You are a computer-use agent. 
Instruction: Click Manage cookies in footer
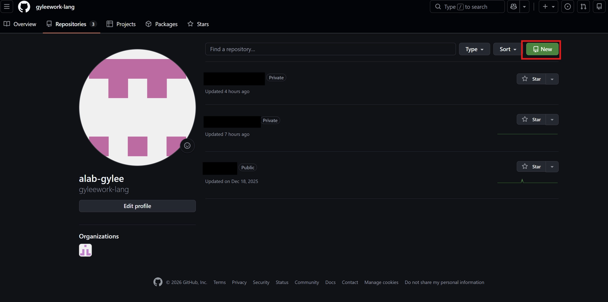point(381,282)
